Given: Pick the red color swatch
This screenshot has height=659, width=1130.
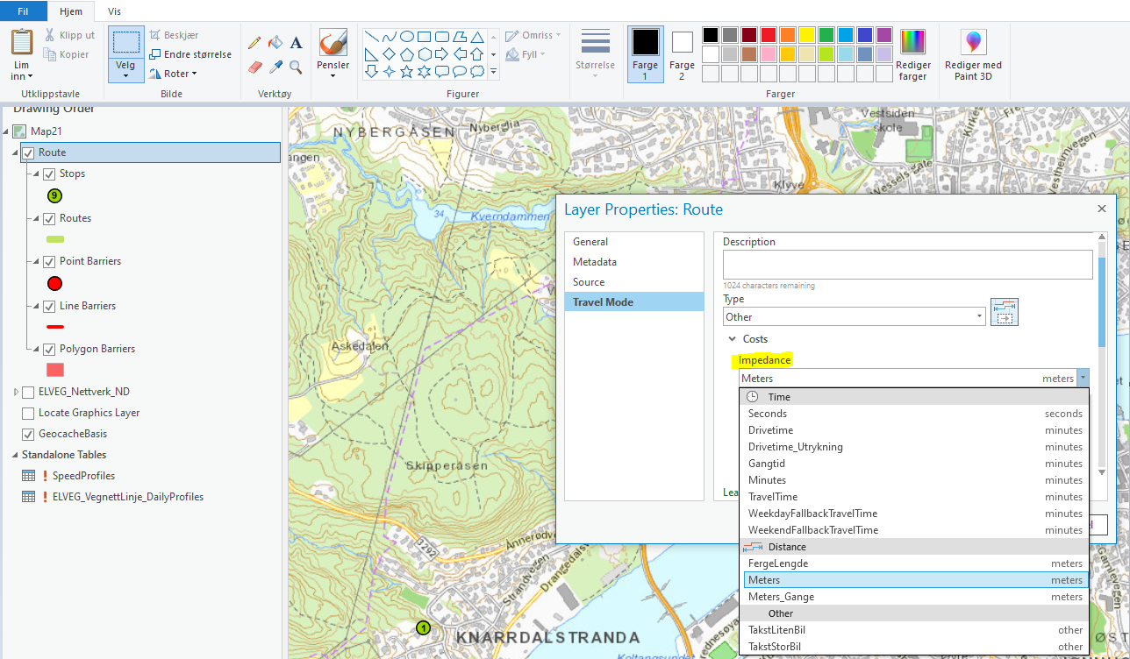Looking at the screenshot, I should point(769,35).
